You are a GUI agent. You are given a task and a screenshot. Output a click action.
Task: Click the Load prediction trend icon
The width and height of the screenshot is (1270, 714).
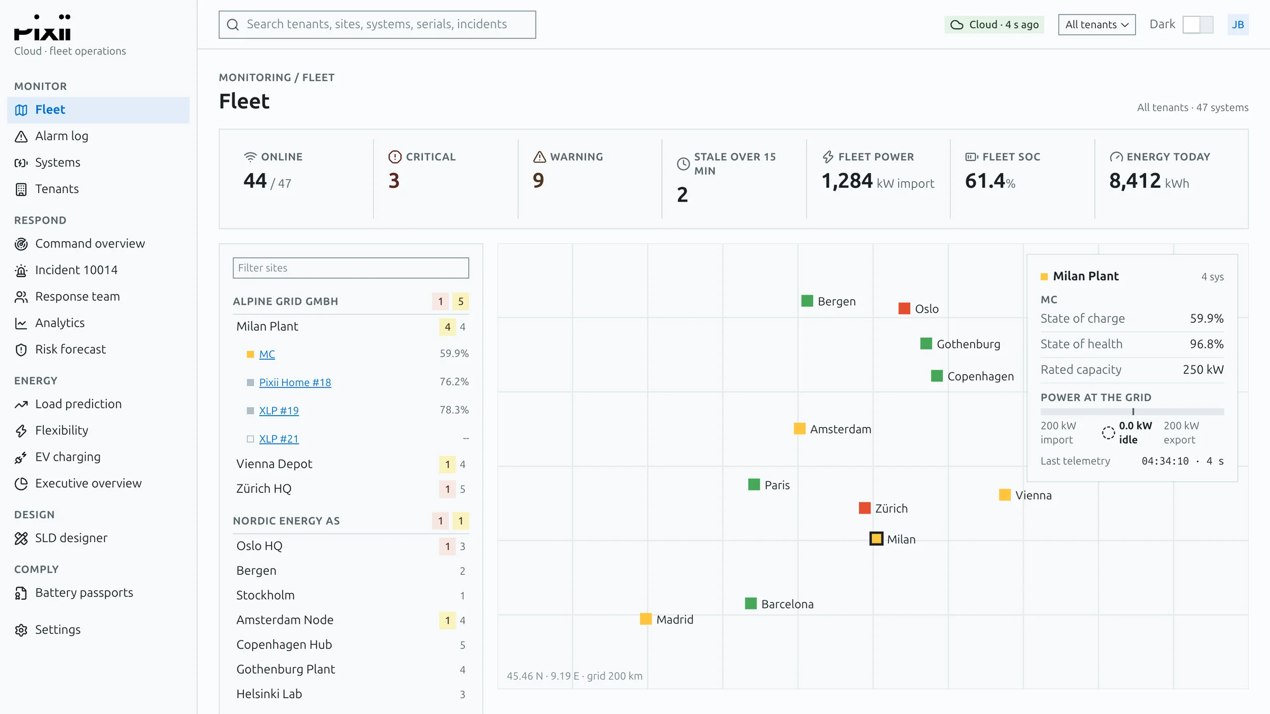click(x=21, y=404)
